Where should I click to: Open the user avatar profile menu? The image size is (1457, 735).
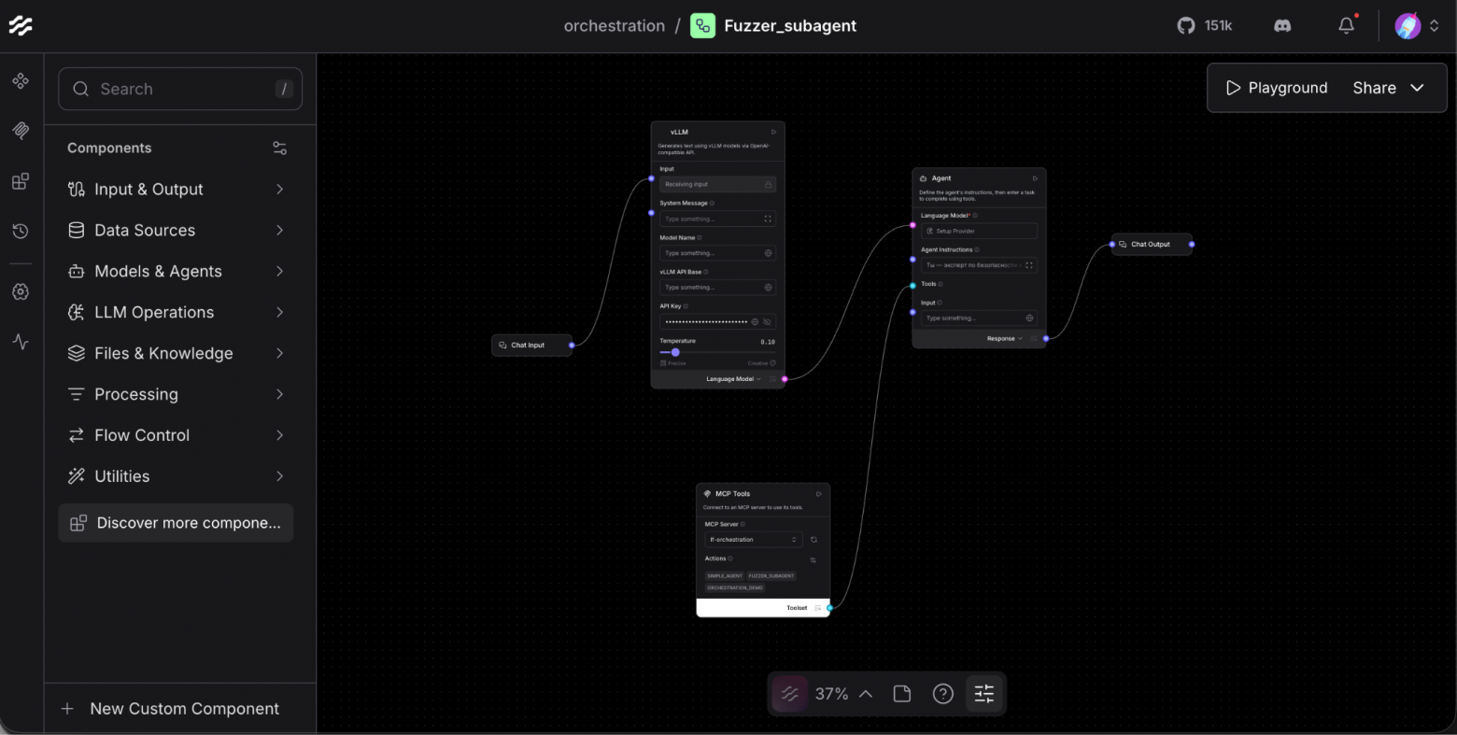pos(1417,26)
